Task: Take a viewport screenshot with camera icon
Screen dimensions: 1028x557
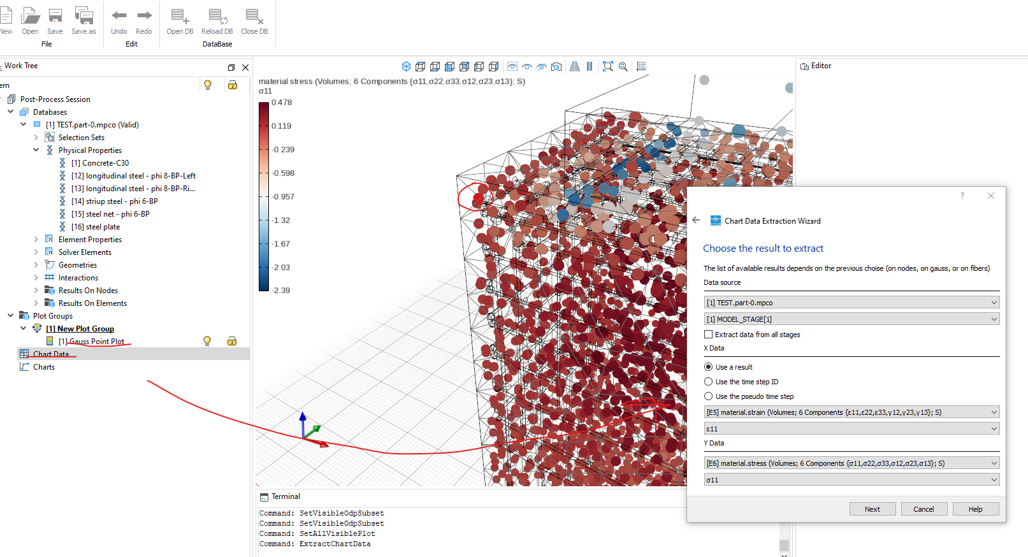Action: (x=556, y=66)
